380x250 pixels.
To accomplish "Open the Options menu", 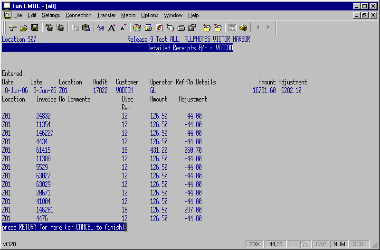I will pyautogui.click(x=150, y=15).
